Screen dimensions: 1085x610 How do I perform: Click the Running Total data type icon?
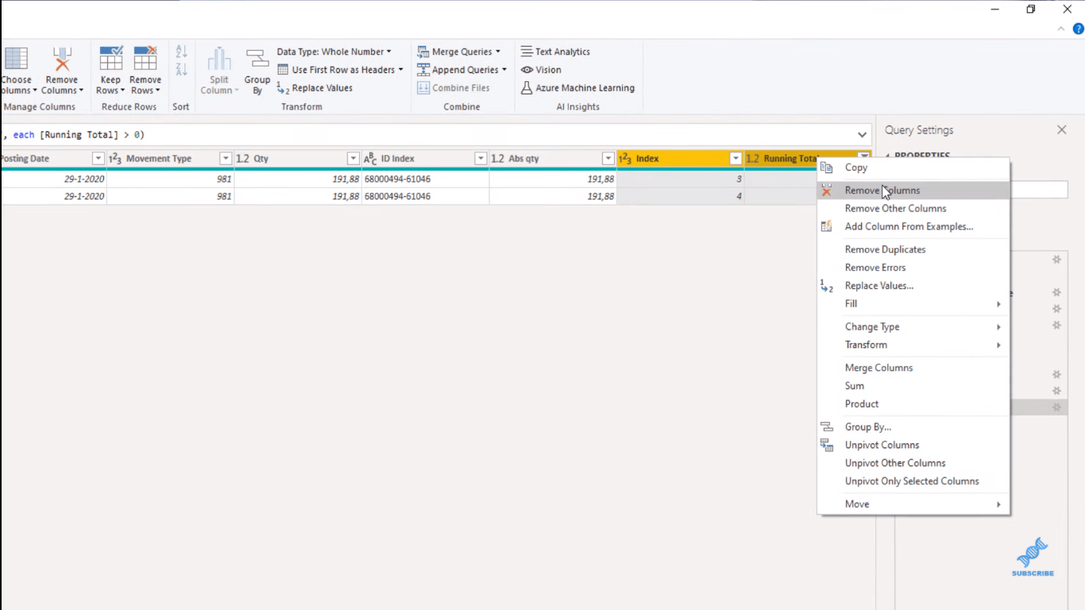coord(753,159)
